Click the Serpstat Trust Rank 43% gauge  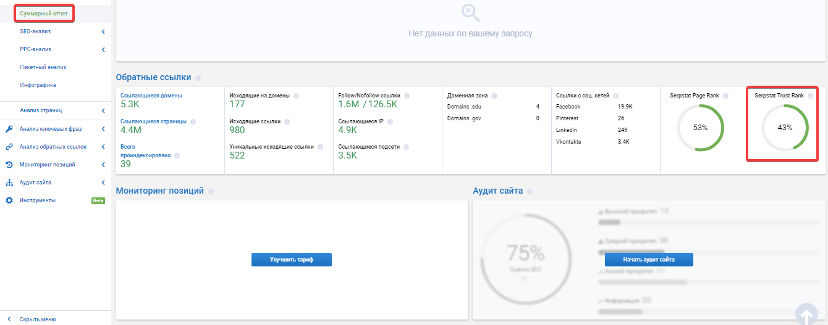click(785, 128)
